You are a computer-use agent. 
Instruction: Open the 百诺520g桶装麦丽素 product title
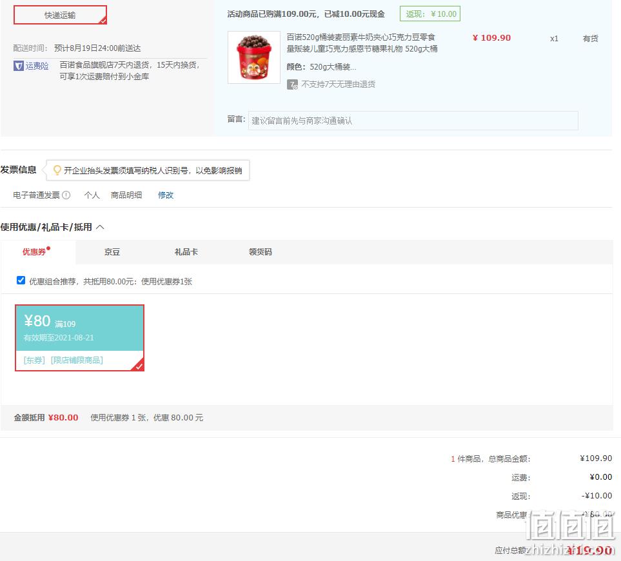click(x=362, y=43)
